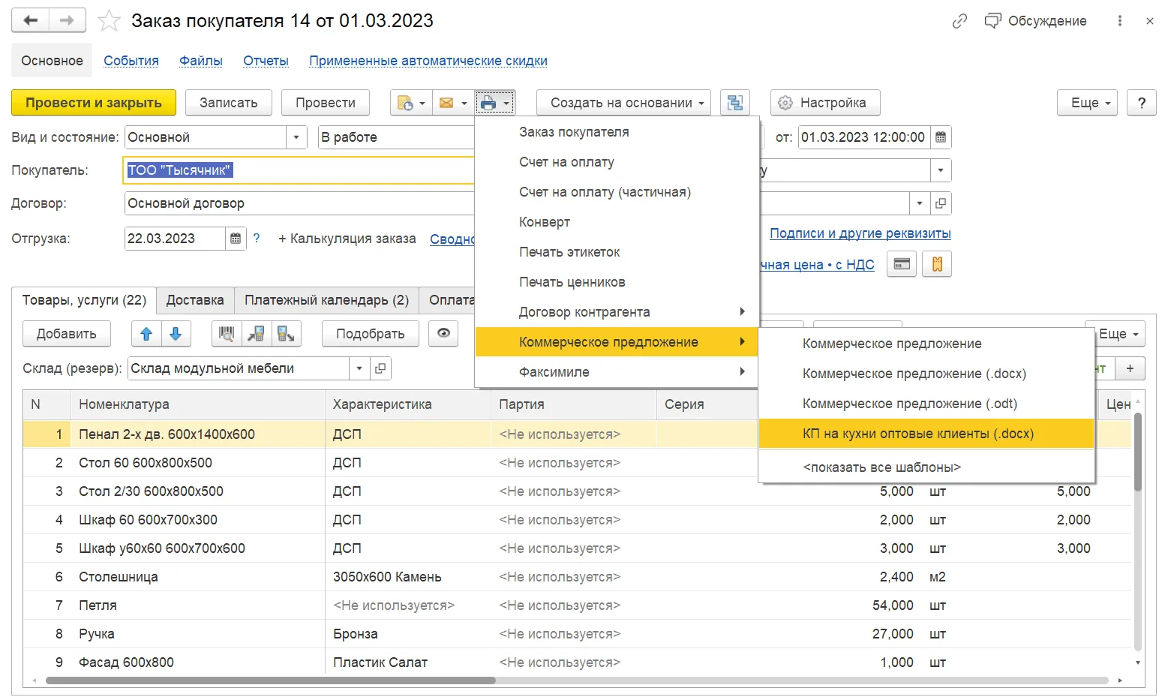Click the payment card icon button

point(902,264)
